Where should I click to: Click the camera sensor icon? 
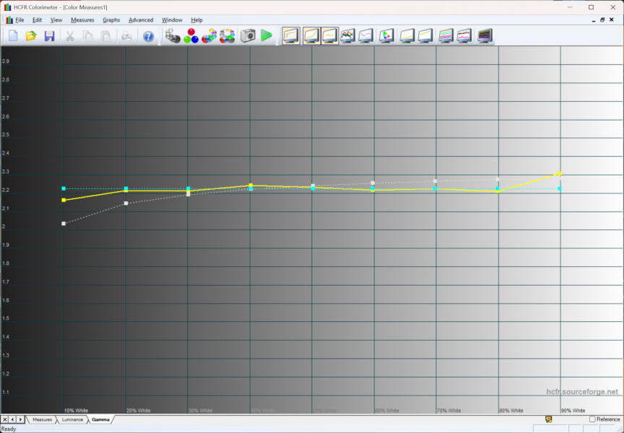(248, 35)
